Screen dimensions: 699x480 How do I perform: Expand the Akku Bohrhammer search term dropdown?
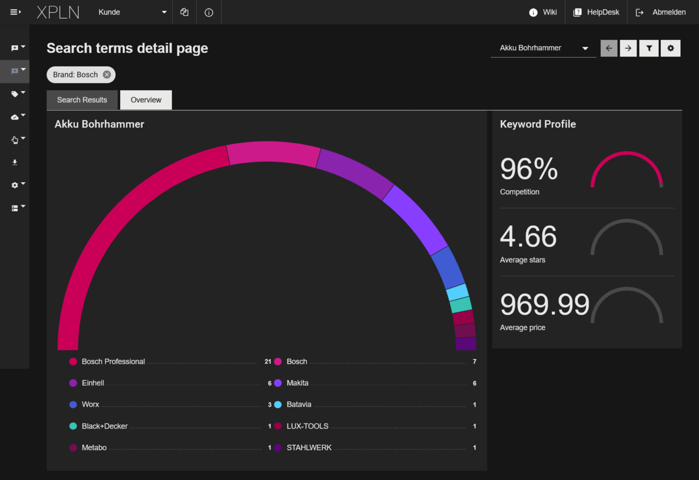pos(544,48)
